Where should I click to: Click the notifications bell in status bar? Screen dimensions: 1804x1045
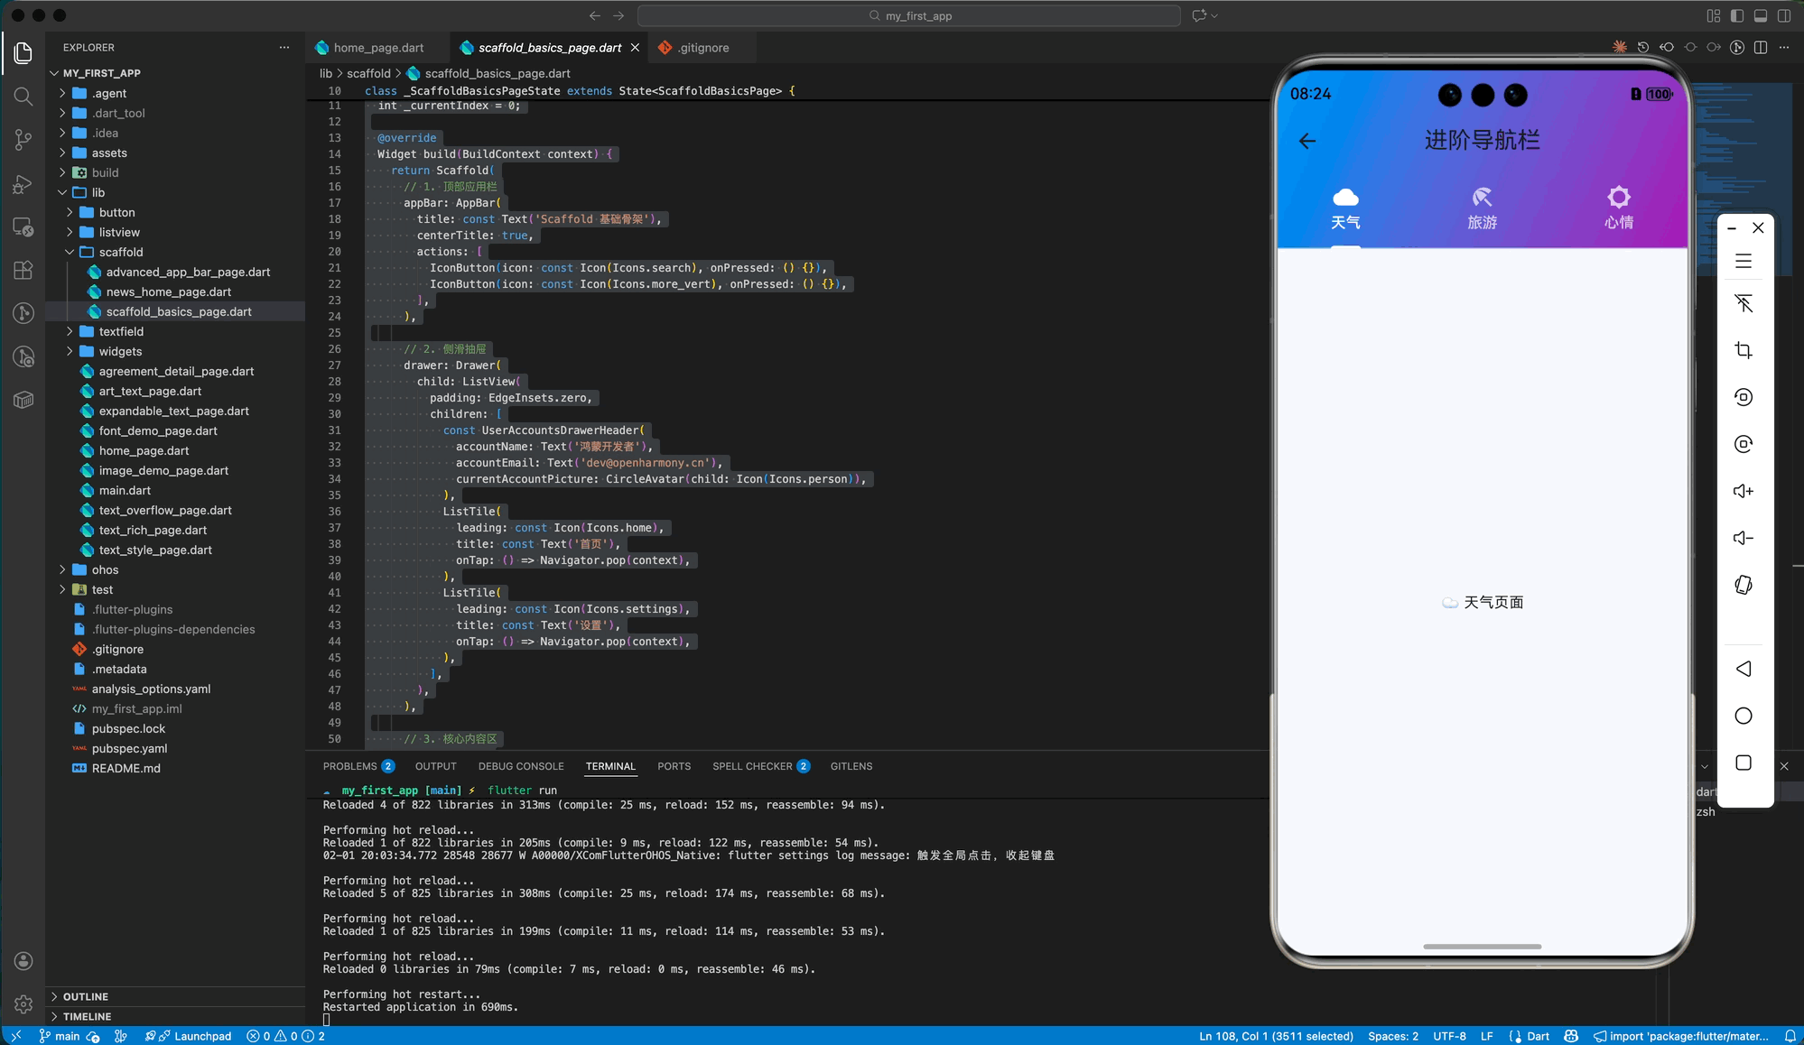tap(1790, 1036)
